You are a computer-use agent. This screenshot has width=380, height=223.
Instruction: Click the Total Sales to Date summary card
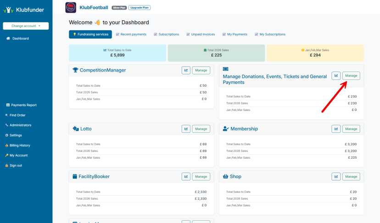(x=117, y=53)
